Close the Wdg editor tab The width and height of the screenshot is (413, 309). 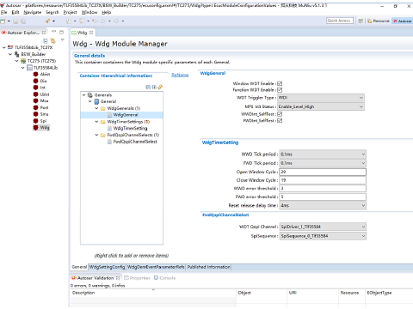click(91, 33)
